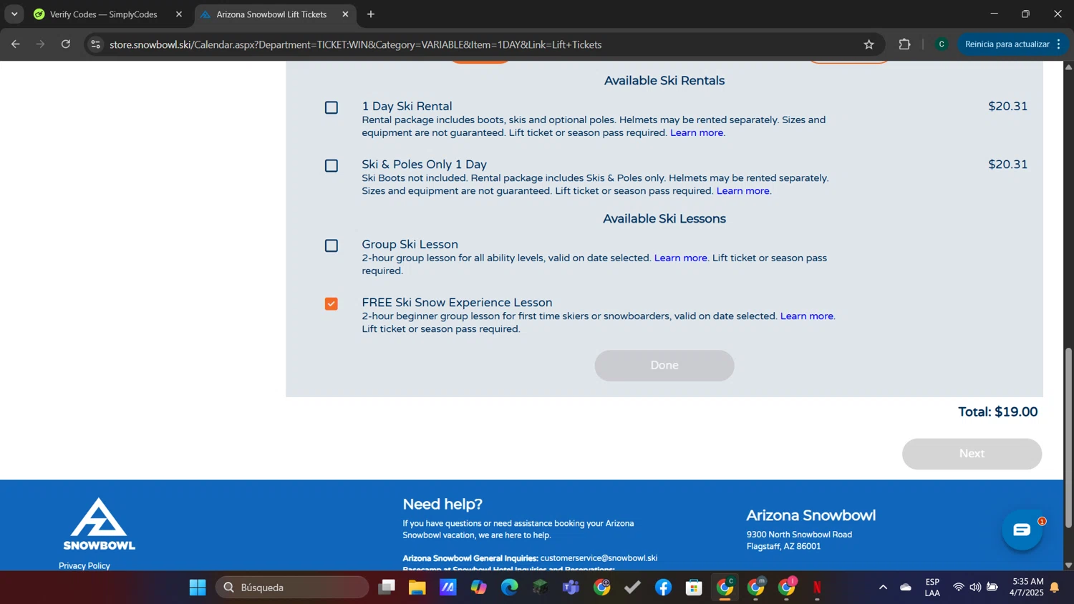Viewport: 1074px width, 604px height.
Task: Open the Extensions puzzle menu
Action: point(904,44)
